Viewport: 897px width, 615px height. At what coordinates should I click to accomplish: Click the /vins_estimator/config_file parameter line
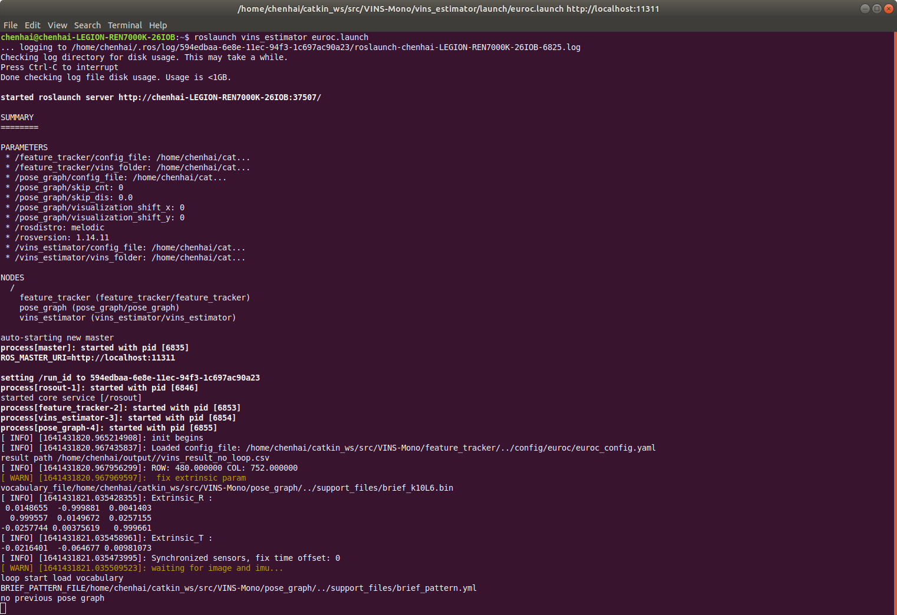[126, 247]
